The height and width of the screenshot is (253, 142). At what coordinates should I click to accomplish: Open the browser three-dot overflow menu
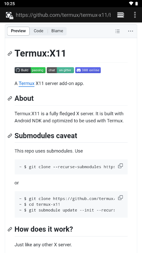coord(135,15)
